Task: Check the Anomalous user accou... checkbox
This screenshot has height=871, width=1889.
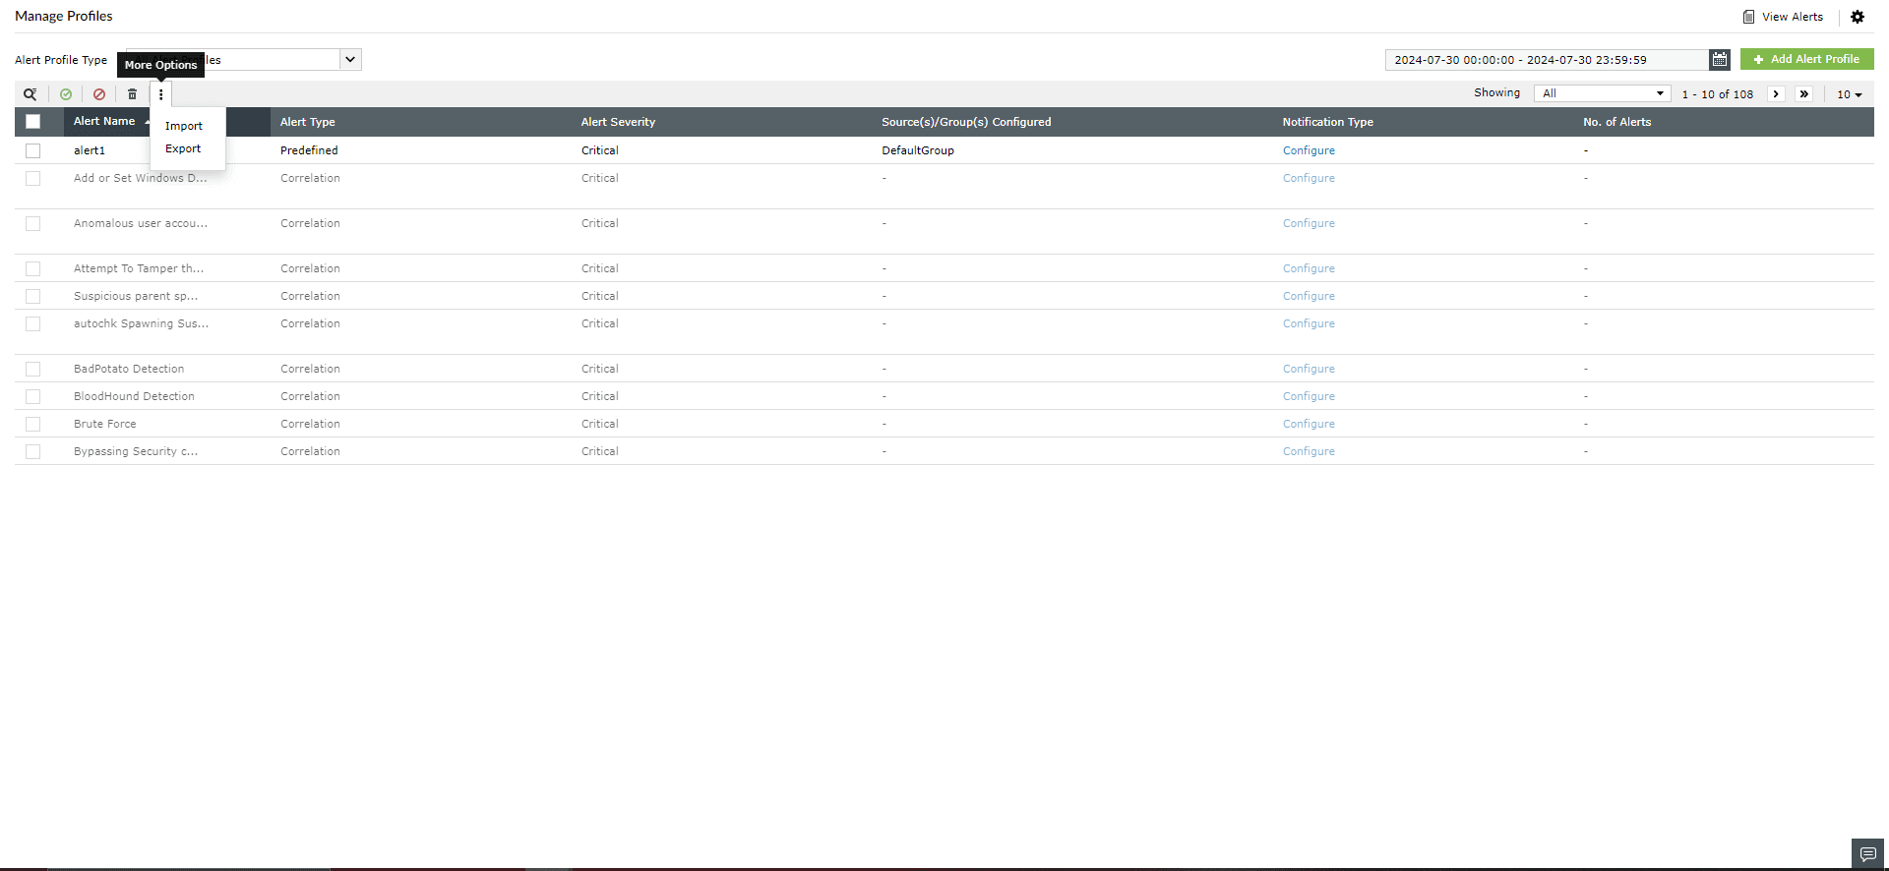Action: 33,223
